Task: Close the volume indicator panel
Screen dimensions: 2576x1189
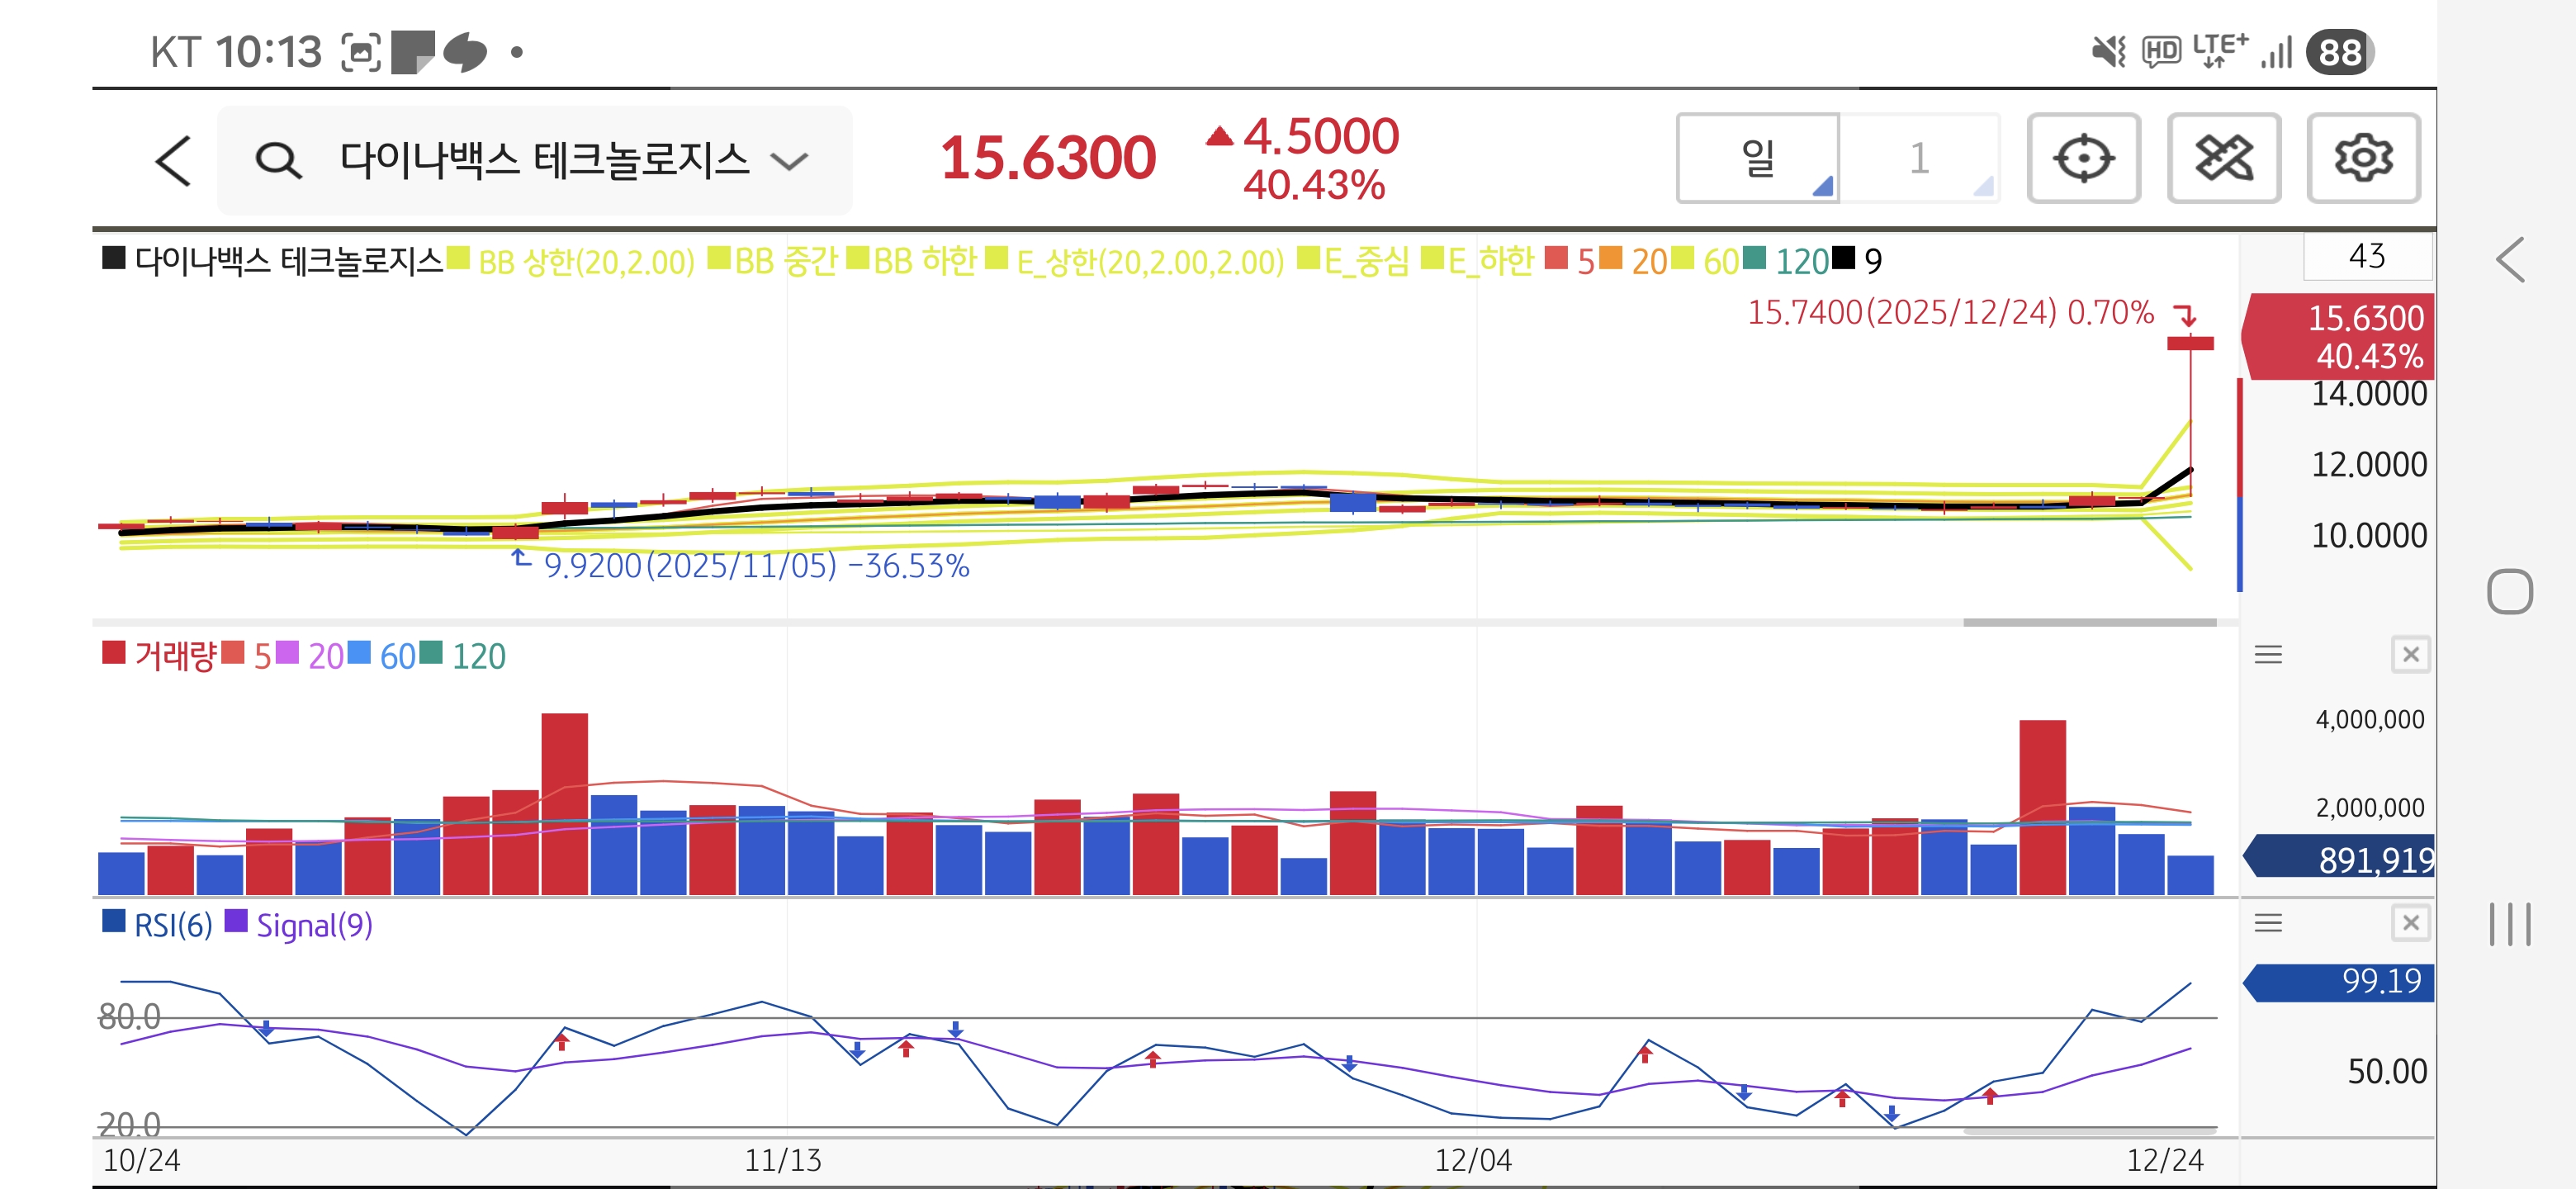Action: (x=2410, y=655)
